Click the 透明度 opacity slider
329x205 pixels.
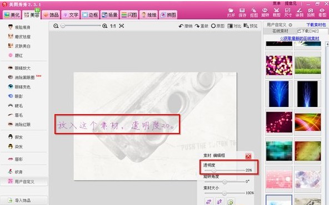pos(225,171)
